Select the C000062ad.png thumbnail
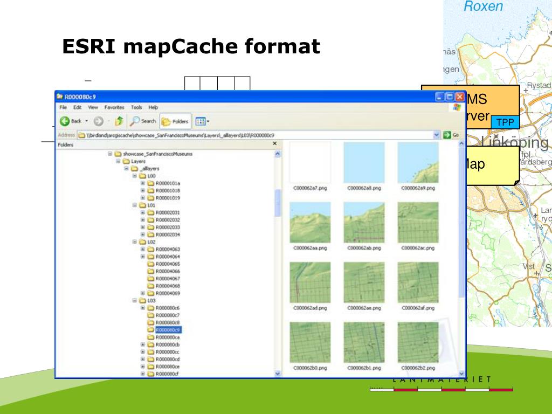The width and height of the screenshot is (552, 414). 310,282
